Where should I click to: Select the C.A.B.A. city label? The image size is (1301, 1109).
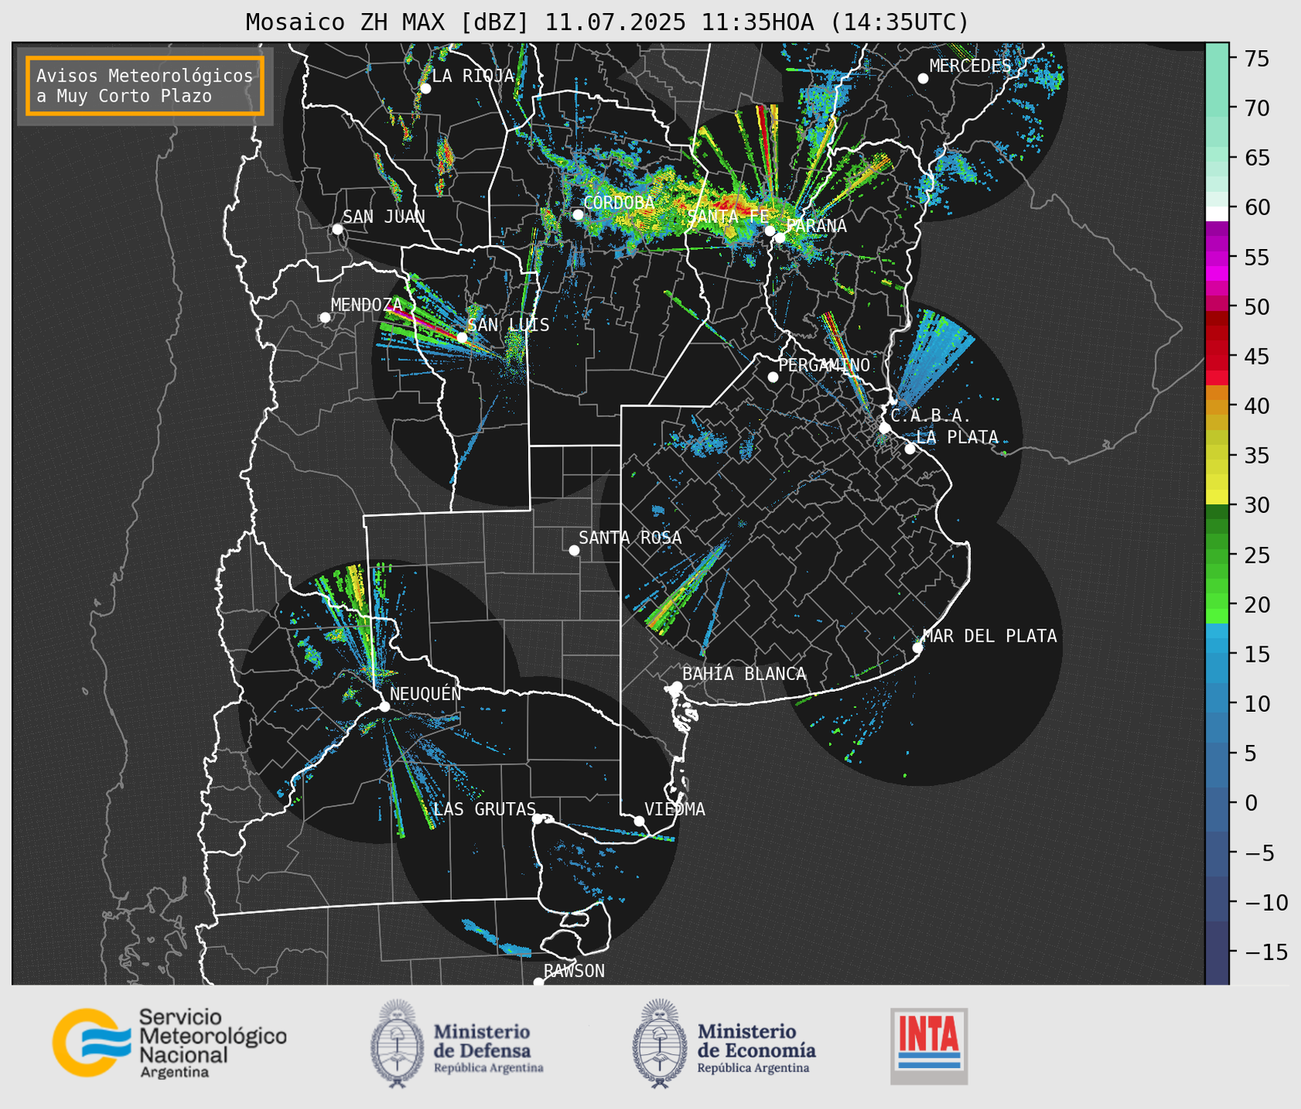[931, 416]
